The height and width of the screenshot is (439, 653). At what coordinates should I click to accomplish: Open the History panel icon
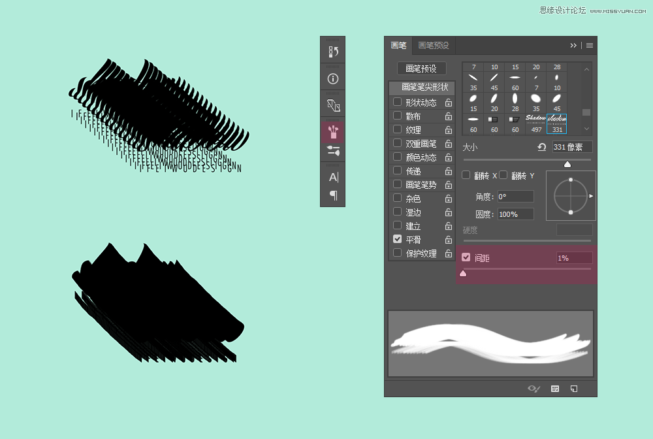(333, 52)
